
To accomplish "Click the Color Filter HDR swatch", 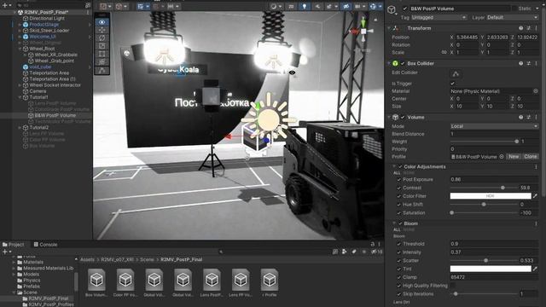I will point(491,196).
